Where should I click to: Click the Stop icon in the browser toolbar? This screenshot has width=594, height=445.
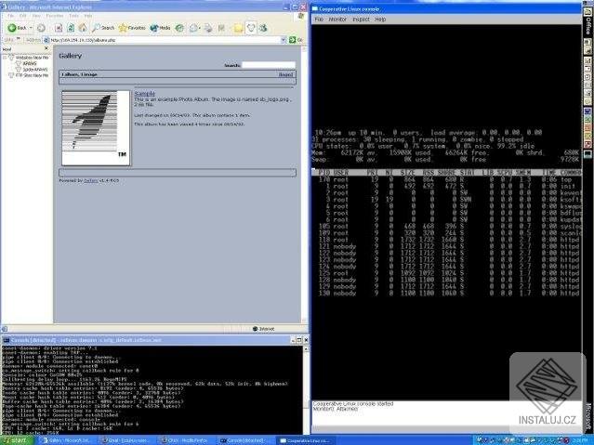click(59, 28)
